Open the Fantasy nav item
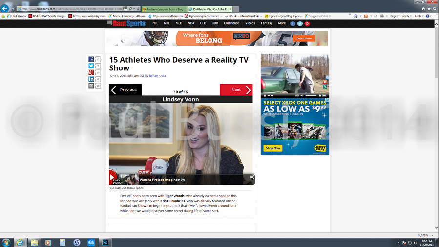 [267, 23]
